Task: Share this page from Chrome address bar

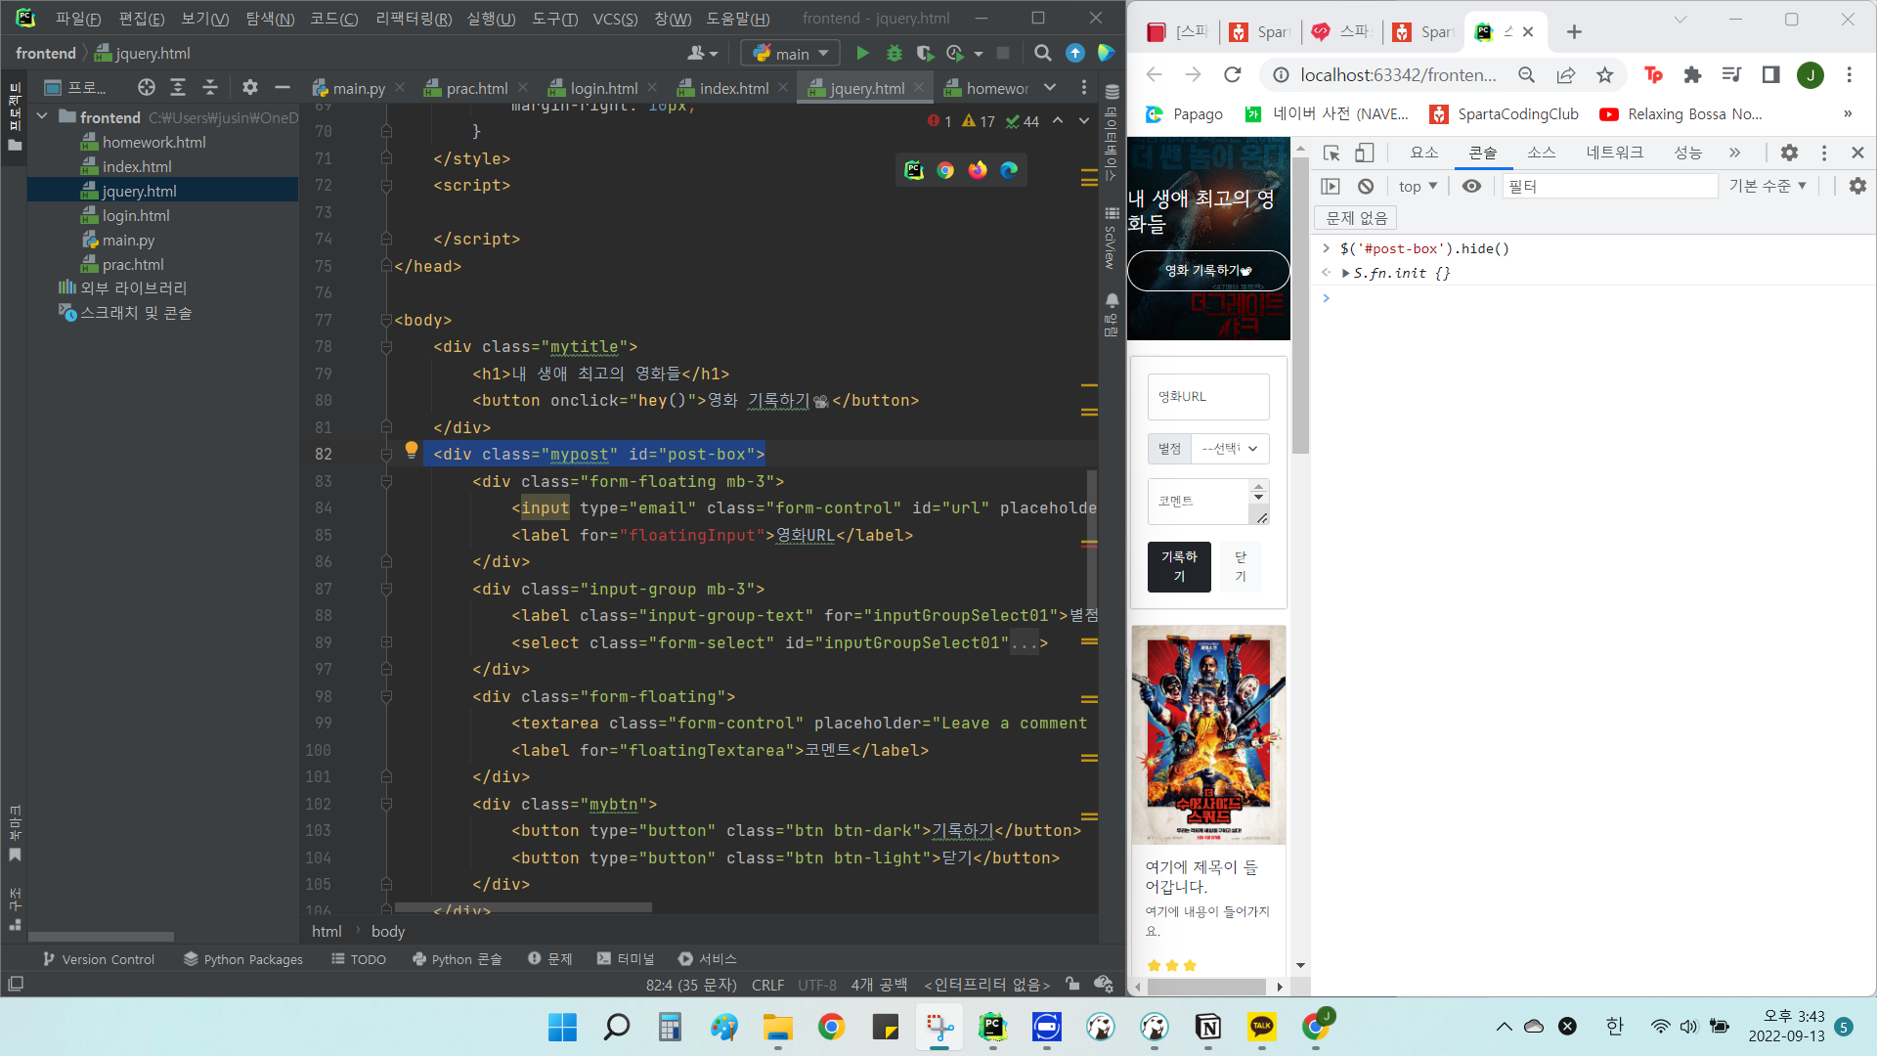Action: [1566, 75]
